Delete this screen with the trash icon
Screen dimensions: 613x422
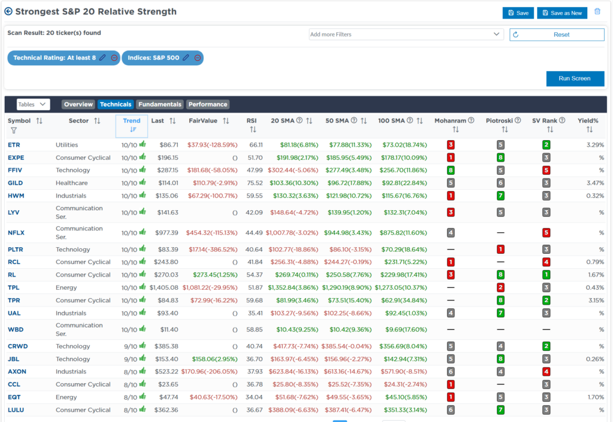point(597,12)
